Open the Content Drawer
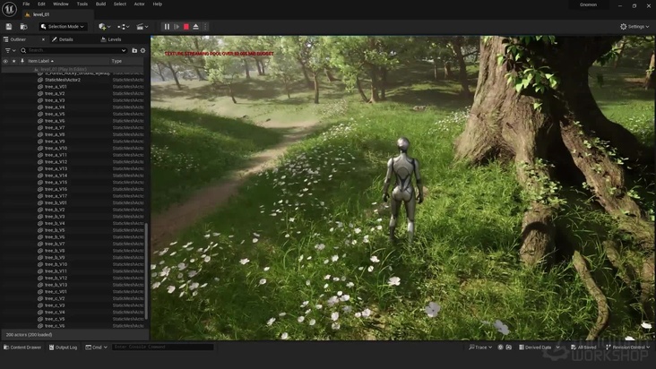The width and height of the screenshot is (656, 369). pos(22,347)
